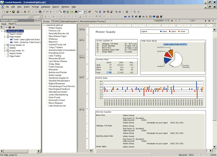This screenshot has width=217, height=157.
Task: Click the New report icon
Action: [x=4, y=12]
